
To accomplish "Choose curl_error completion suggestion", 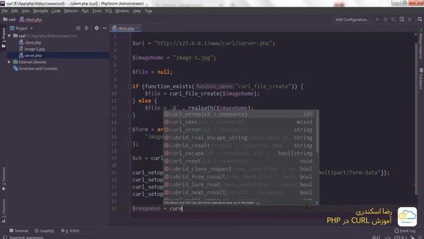I will [x=239, y=130].
